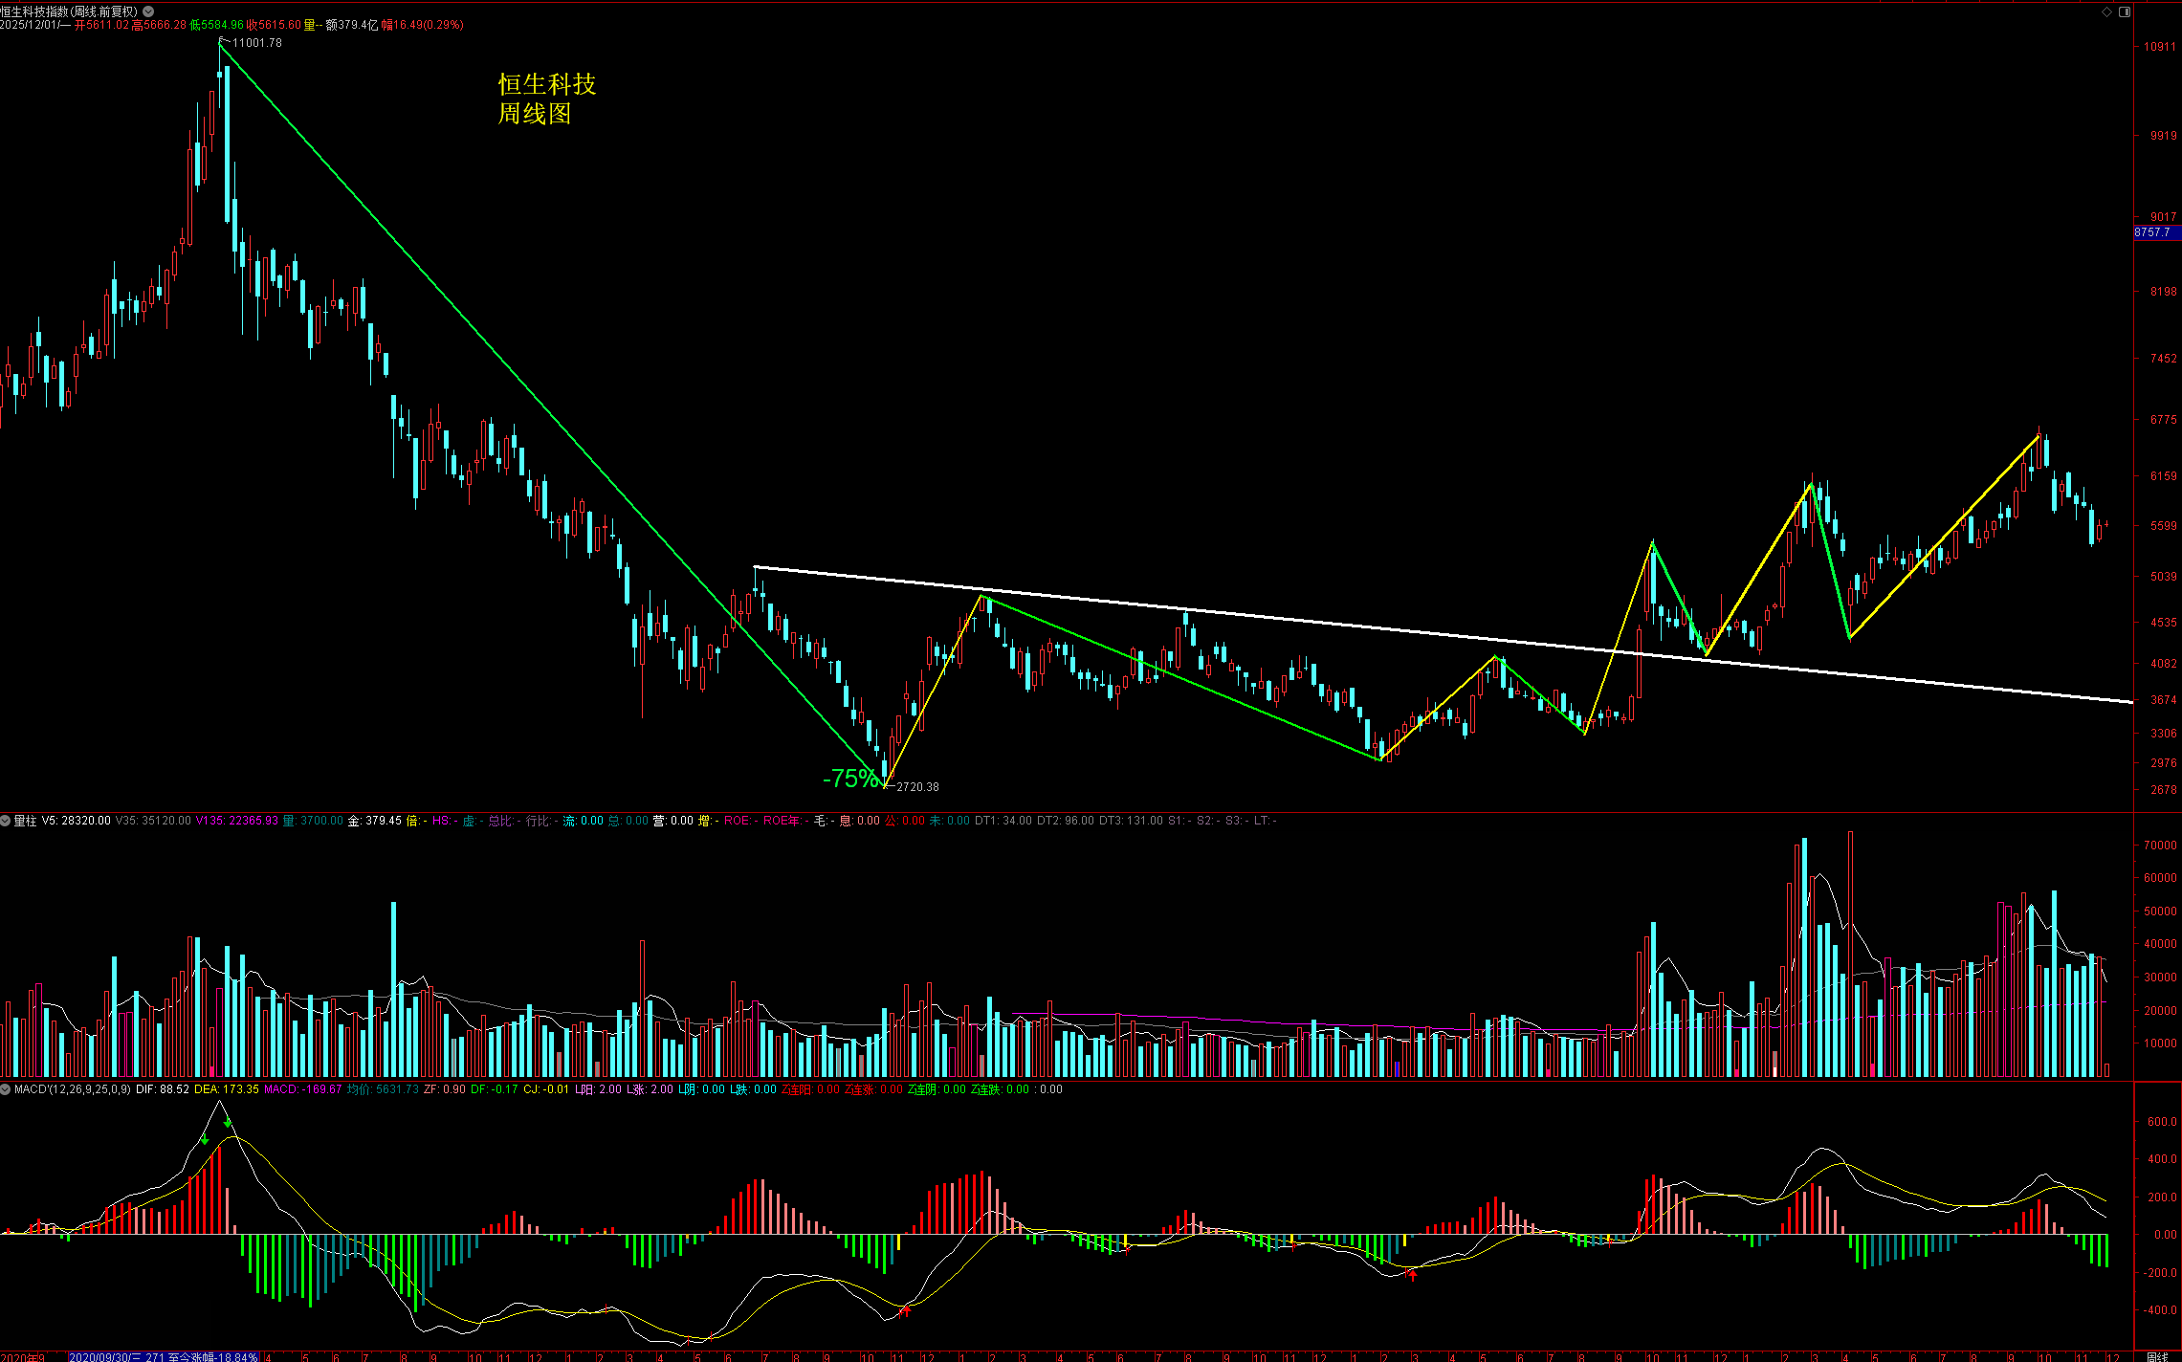Click the 2720.38 low price marker
Image resolution: width=2182 pixels, height=1362 pixels.
916,787
